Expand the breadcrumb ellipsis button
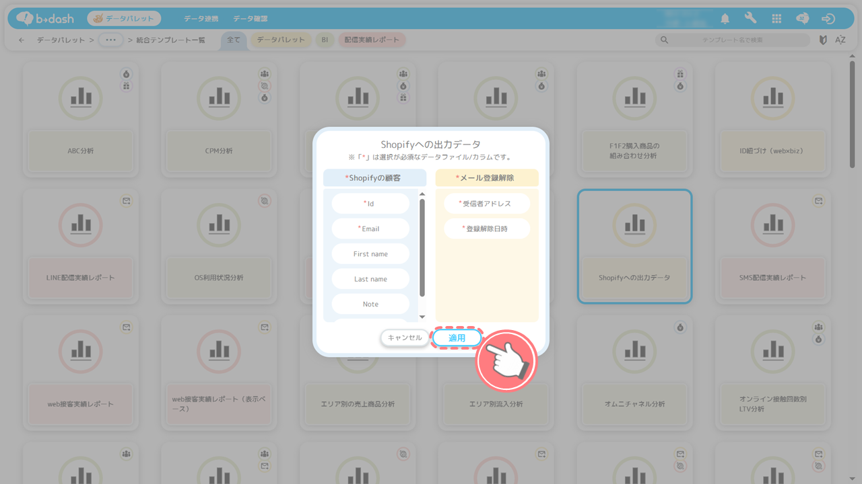The width and height of the screenshot is (862, 484). [x=111, y=40]
